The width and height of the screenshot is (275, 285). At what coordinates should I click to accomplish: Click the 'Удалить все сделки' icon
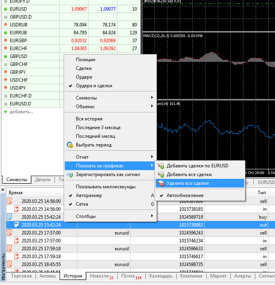pos(161,183)
